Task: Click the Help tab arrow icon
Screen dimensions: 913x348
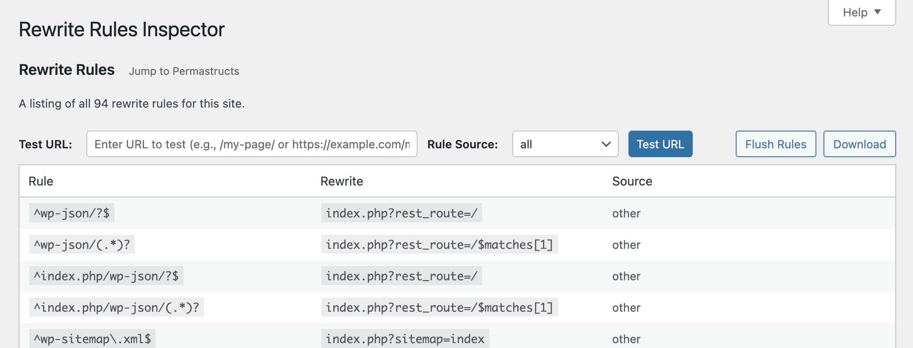Action: [878, 12]
